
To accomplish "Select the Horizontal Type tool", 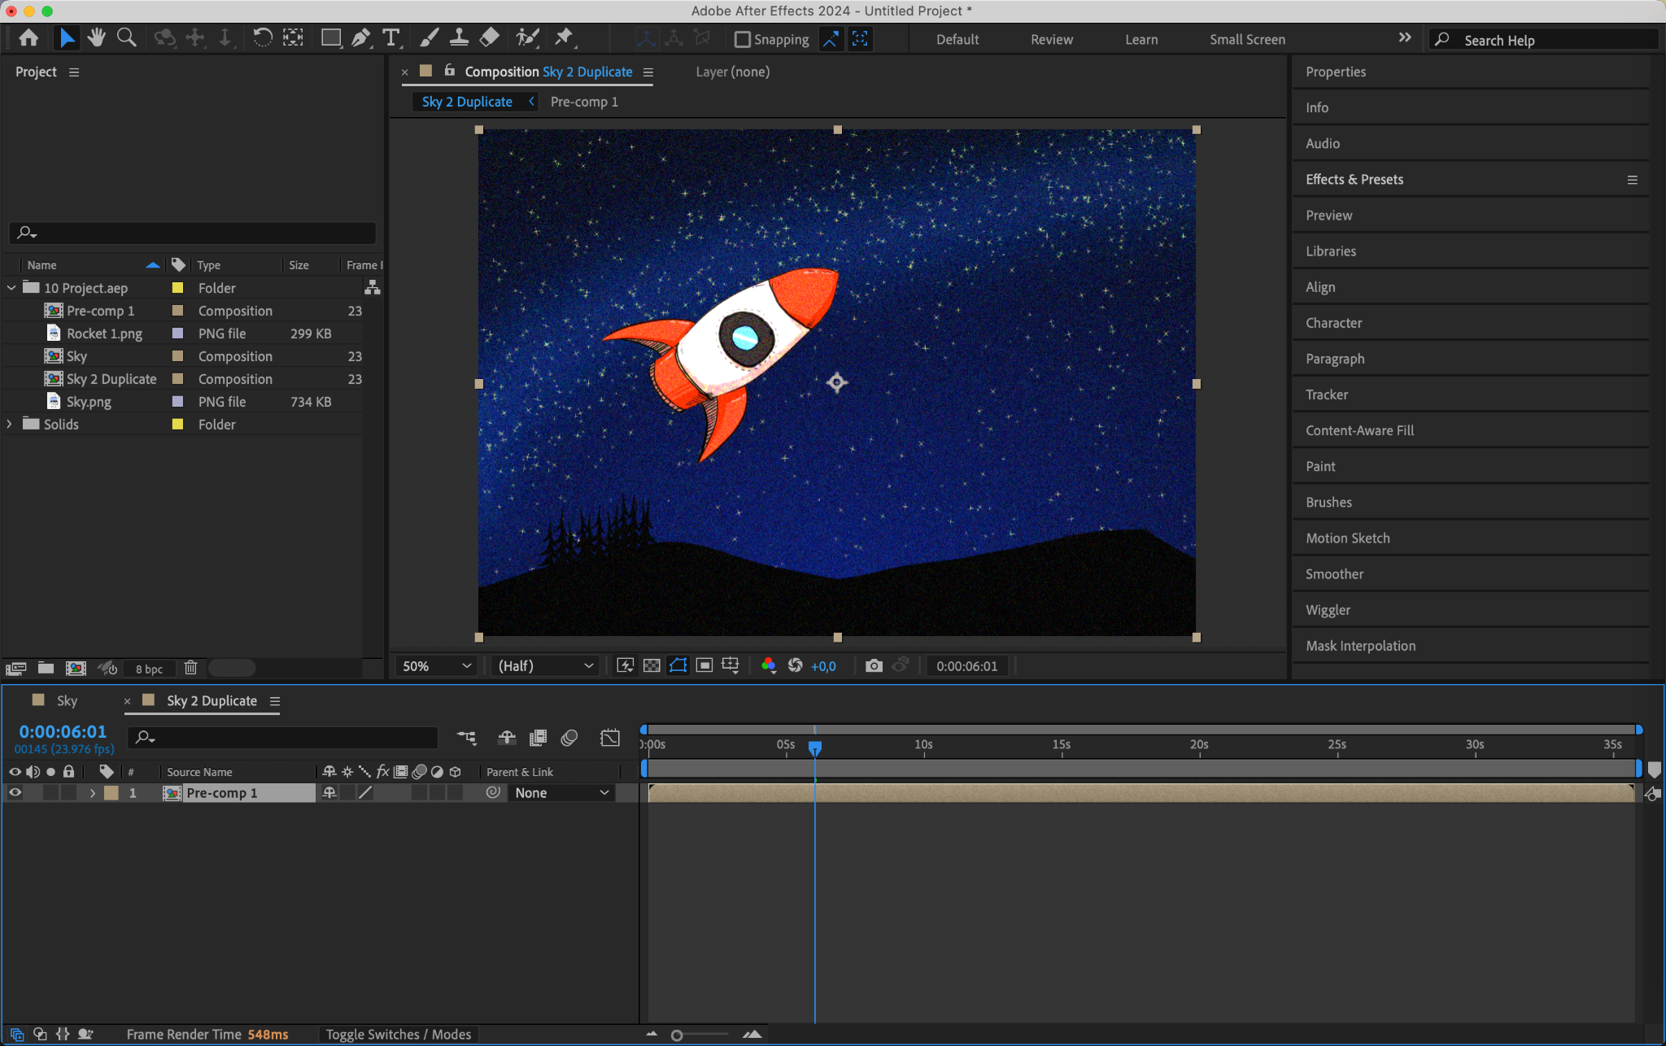I will 391,38.
